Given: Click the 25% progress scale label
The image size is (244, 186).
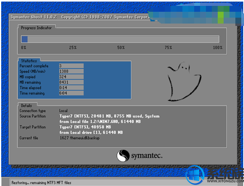Looking at the screenshot, I should [73, 47].
